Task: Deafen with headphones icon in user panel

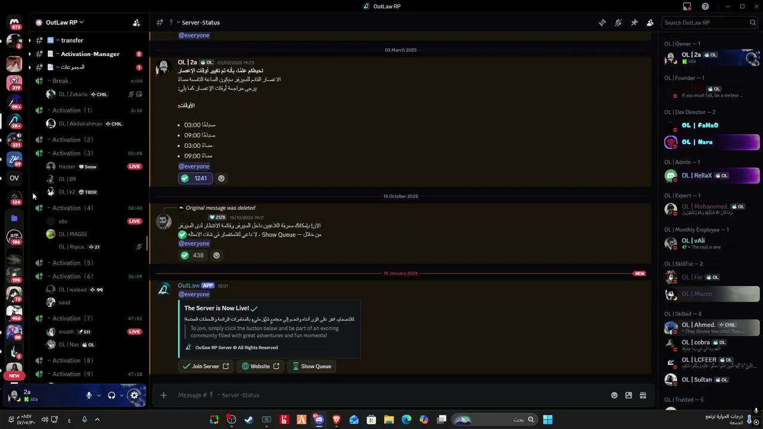Action: (x=111, y=395)
